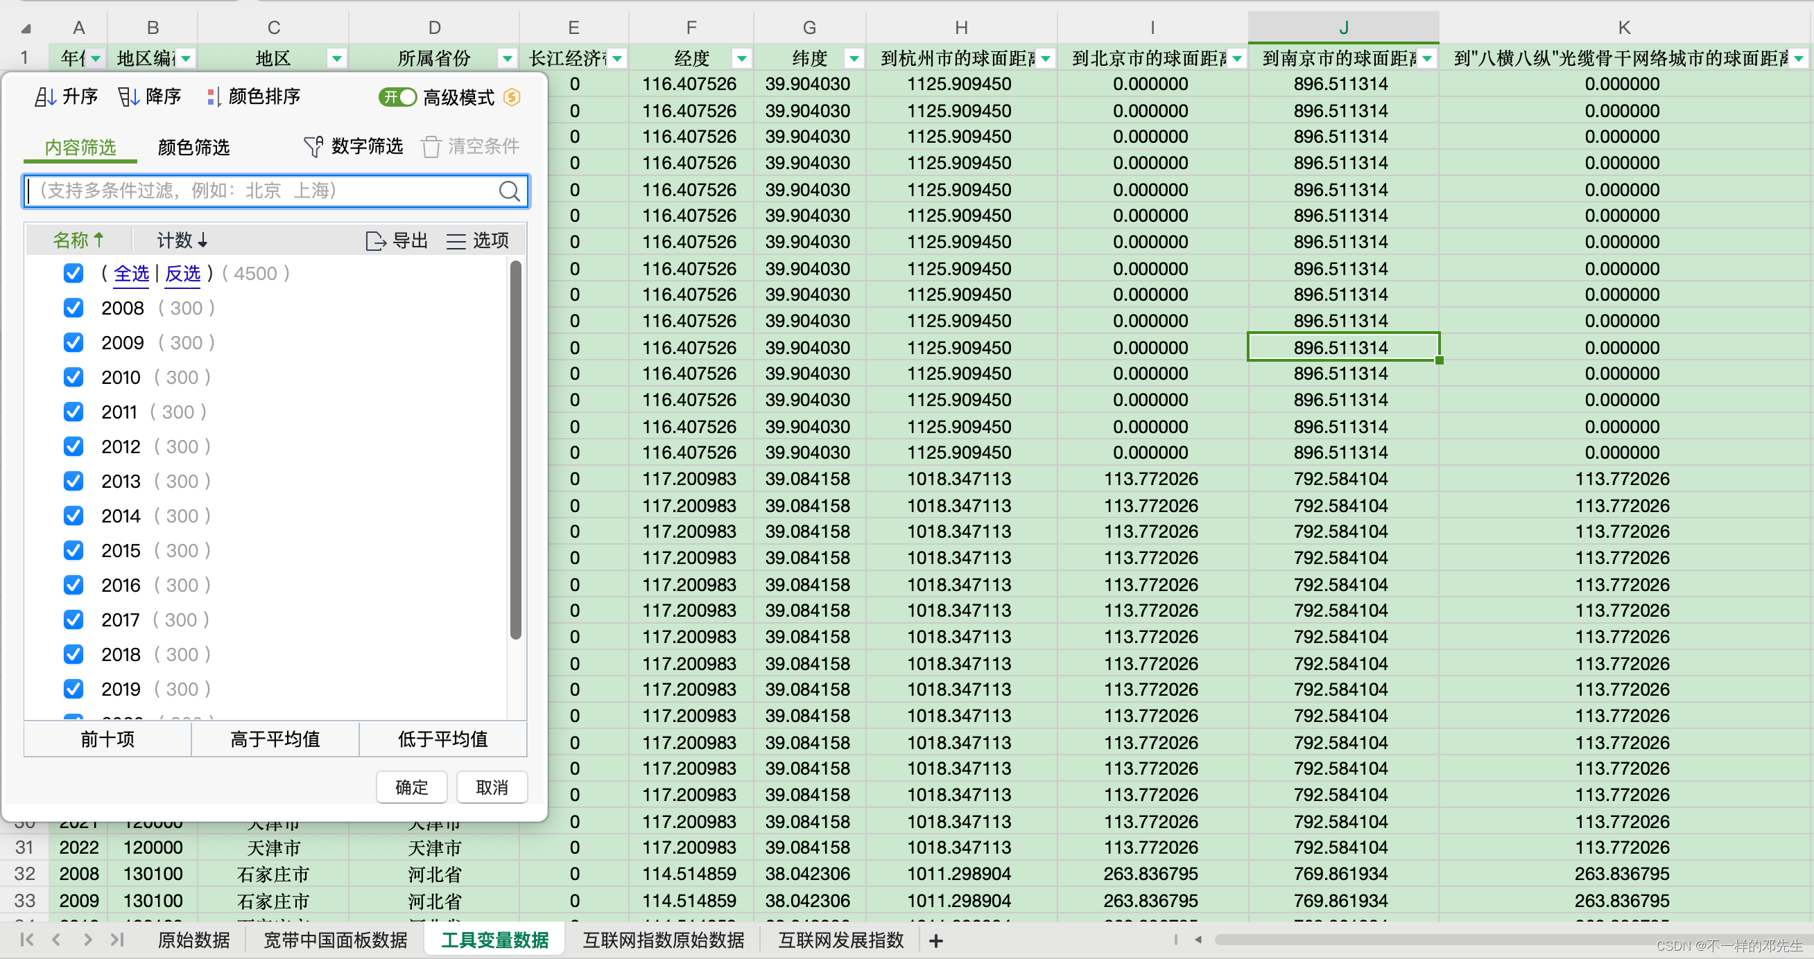
Task: Open filter dropdown for 经度 column
Action: [741, 58]
